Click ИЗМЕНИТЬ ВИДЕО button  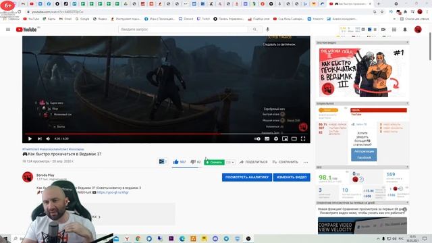coord(292,177)
